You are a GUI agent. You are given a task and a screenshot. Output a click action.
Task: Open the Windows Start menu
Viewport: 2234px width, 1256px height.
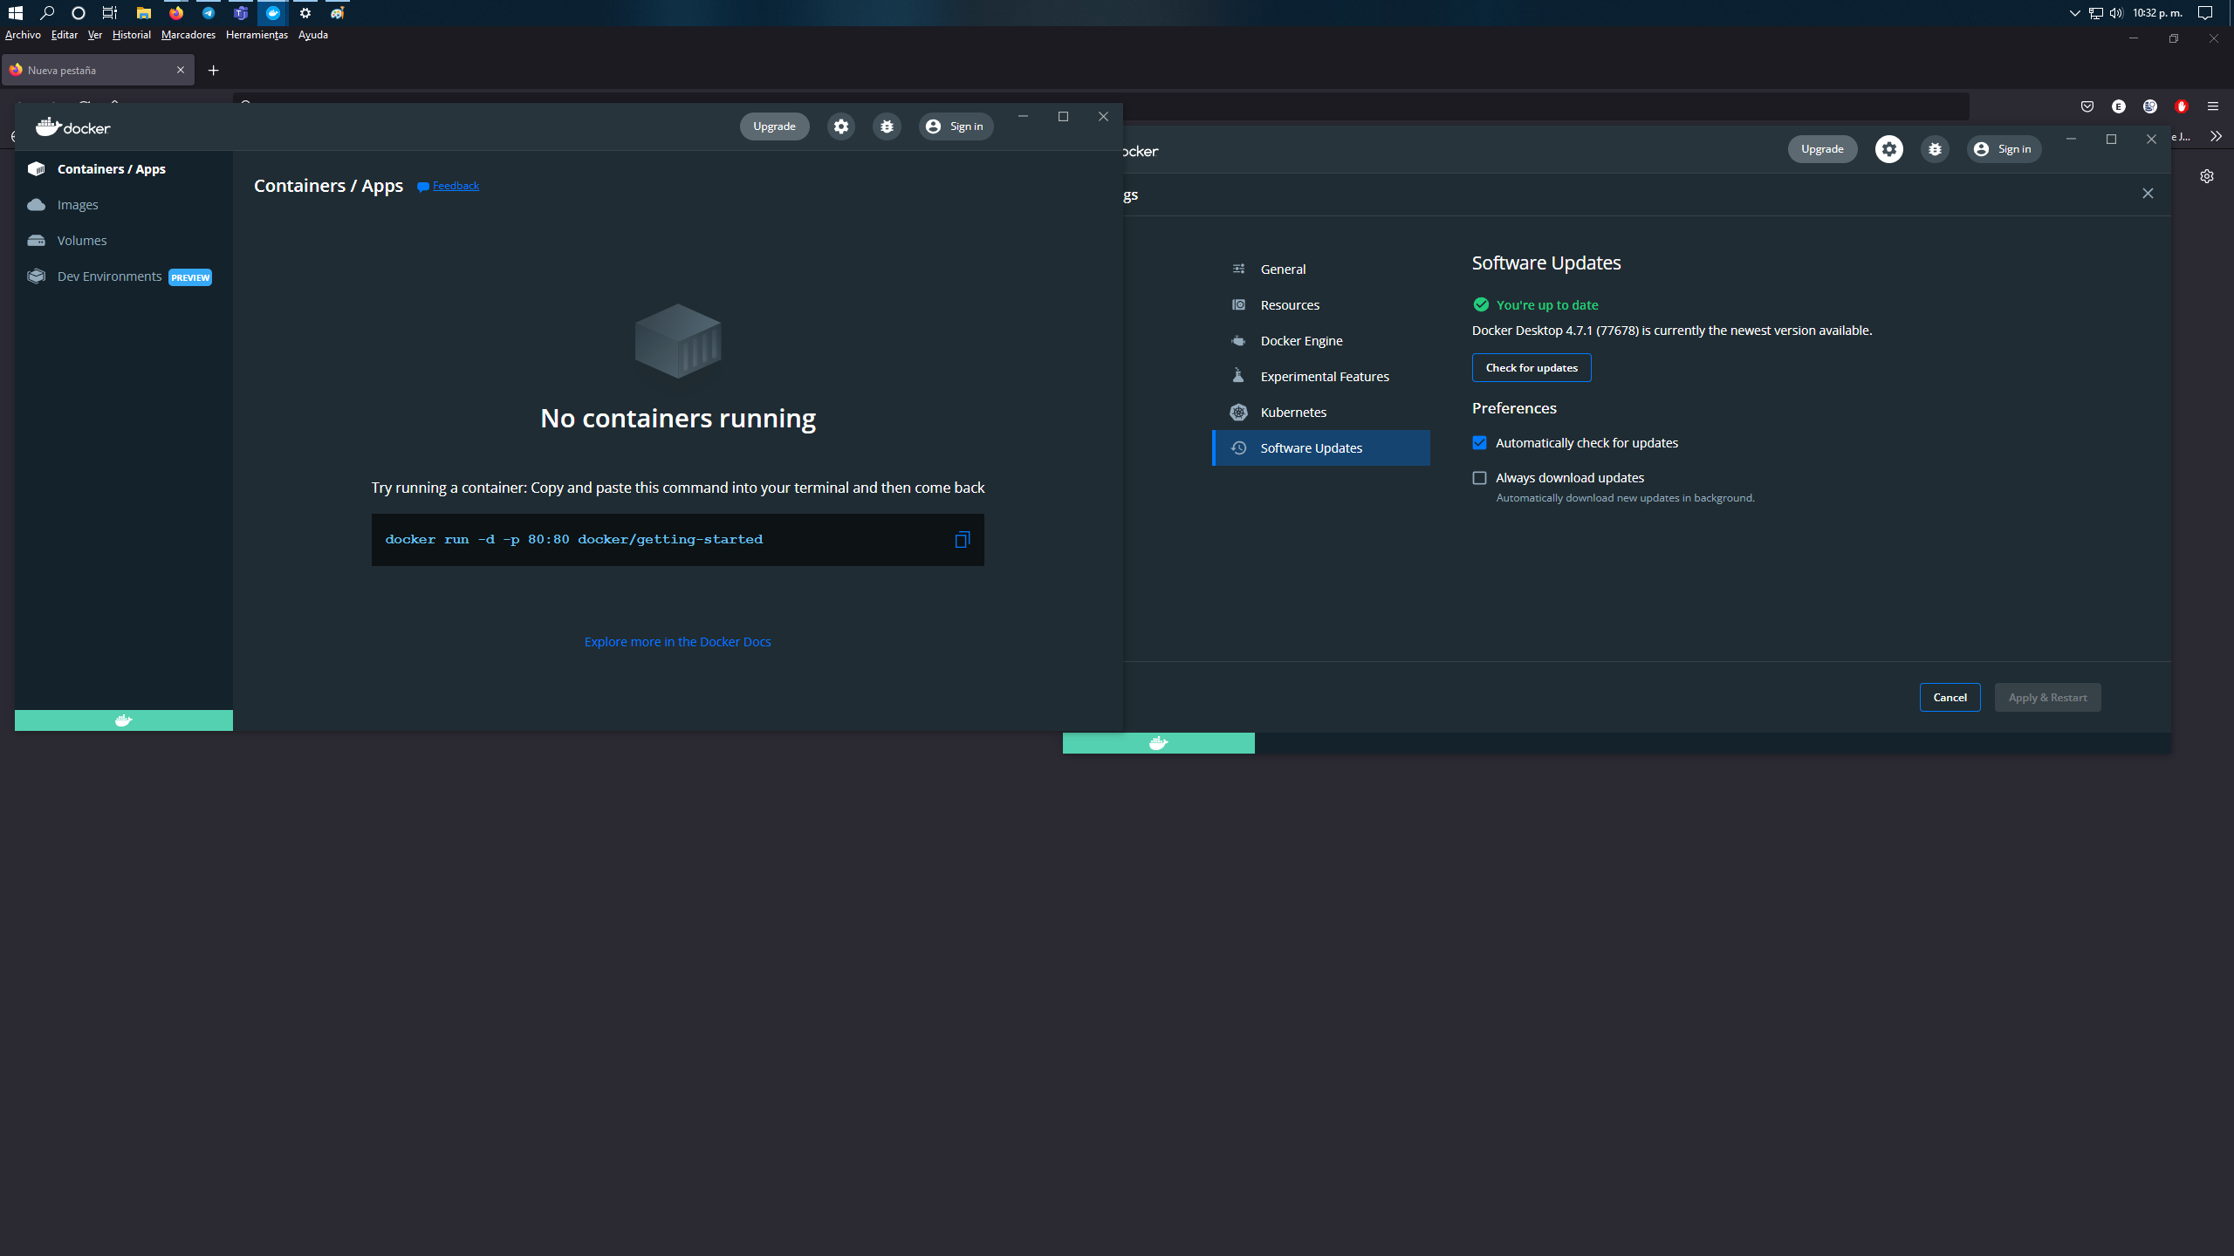(x=15, y=13)
